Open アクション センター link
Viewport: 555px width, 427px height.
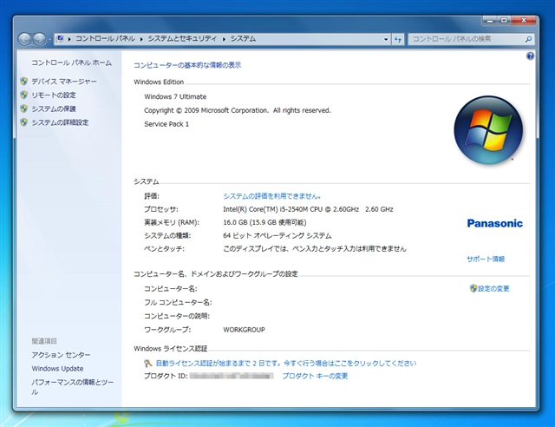pos(61,355)
